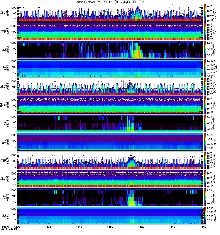Click the 1240 time axis label

click(x=79, y=227)
